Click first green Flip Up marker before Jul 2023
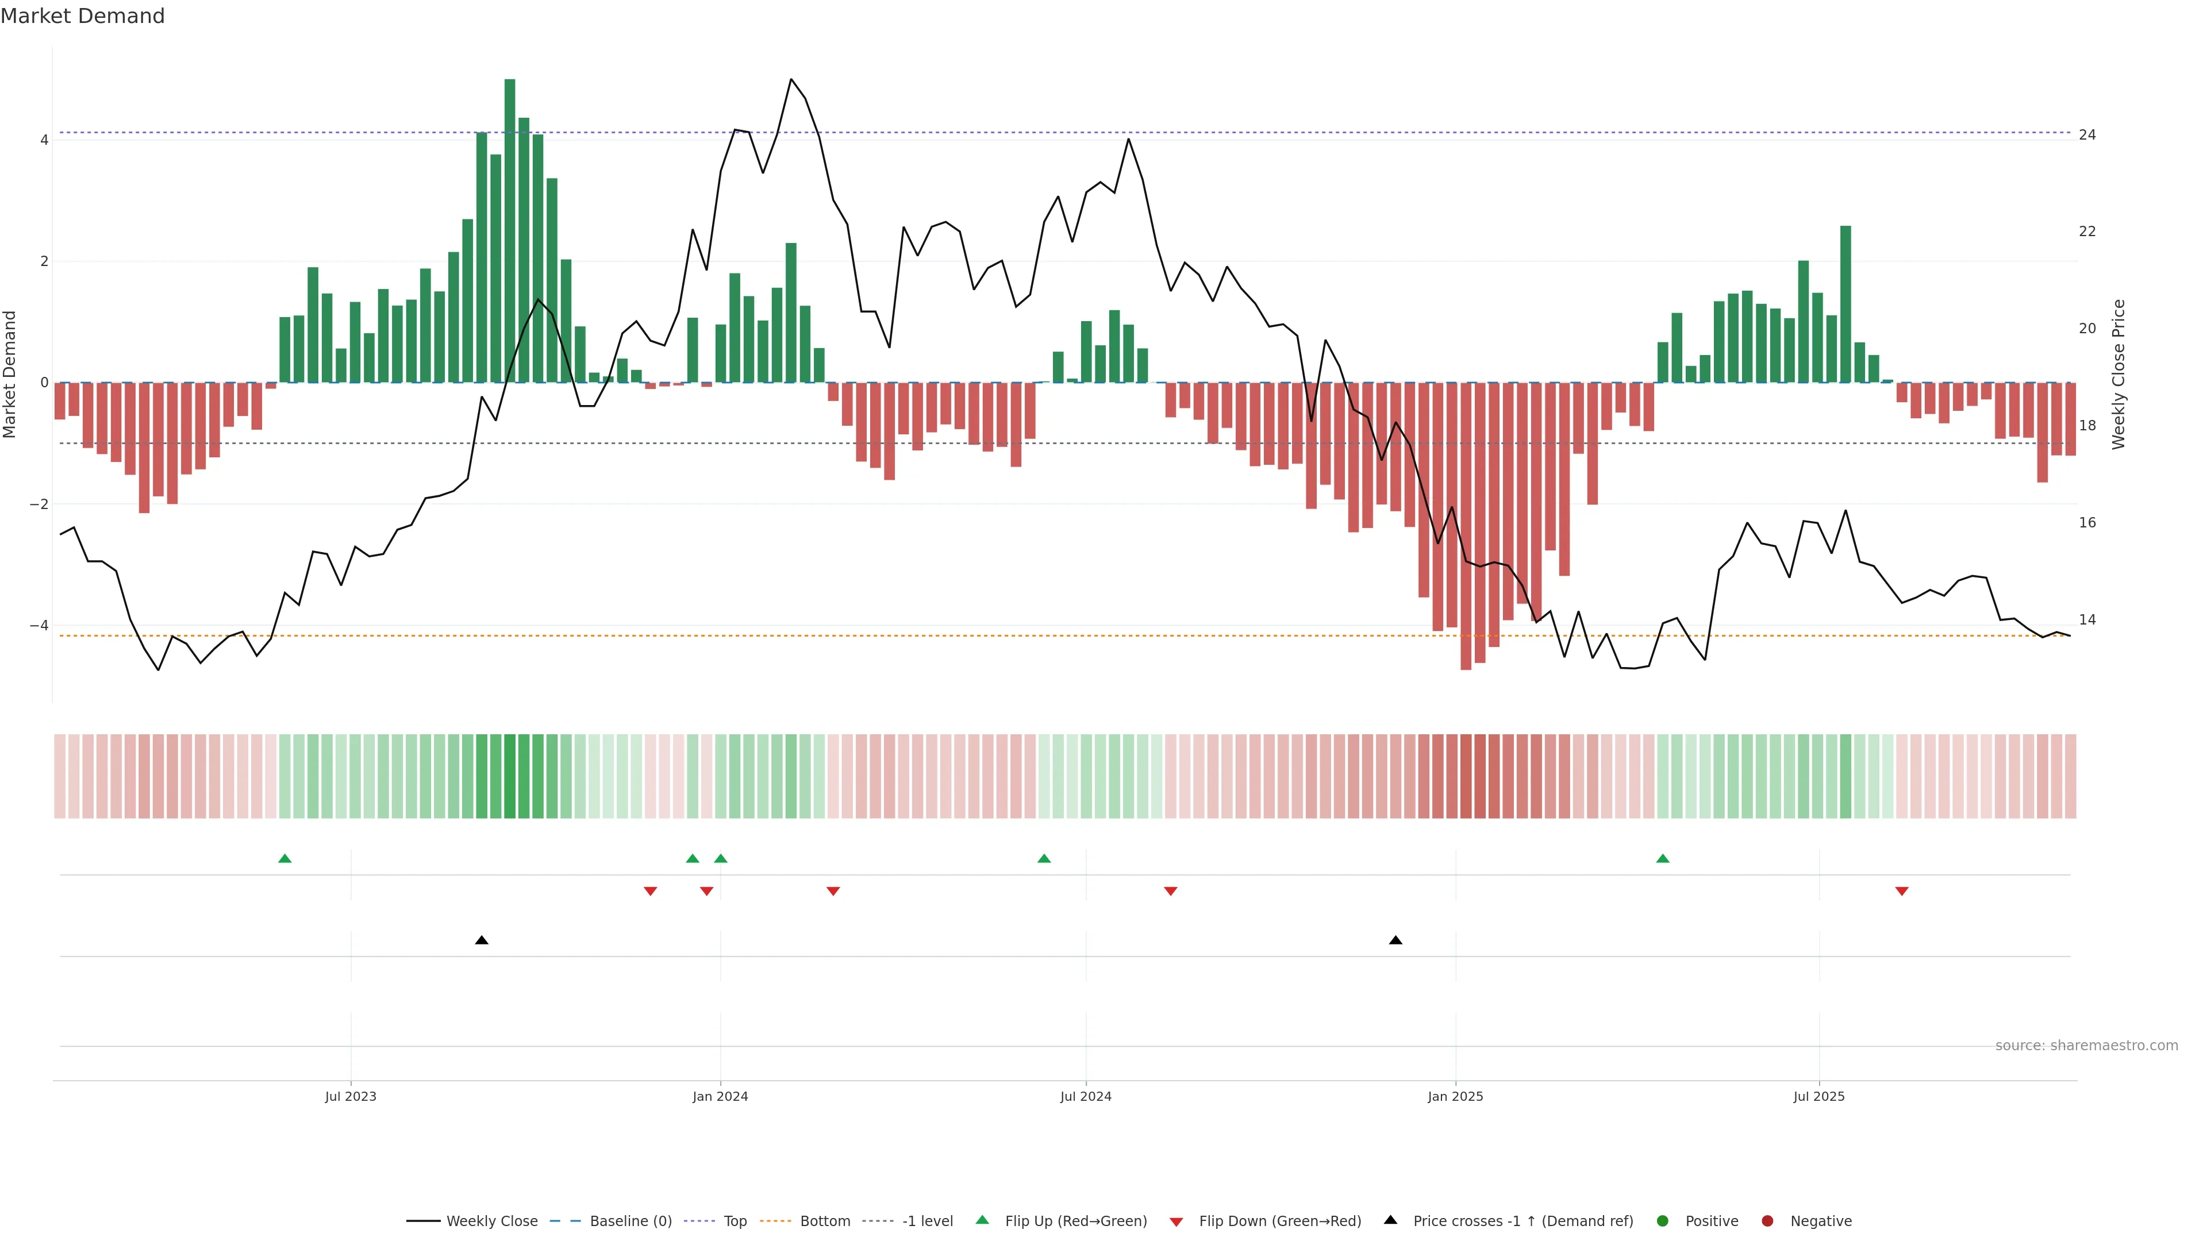The height and width of the screenshot is (1241, 2207). 285,859
